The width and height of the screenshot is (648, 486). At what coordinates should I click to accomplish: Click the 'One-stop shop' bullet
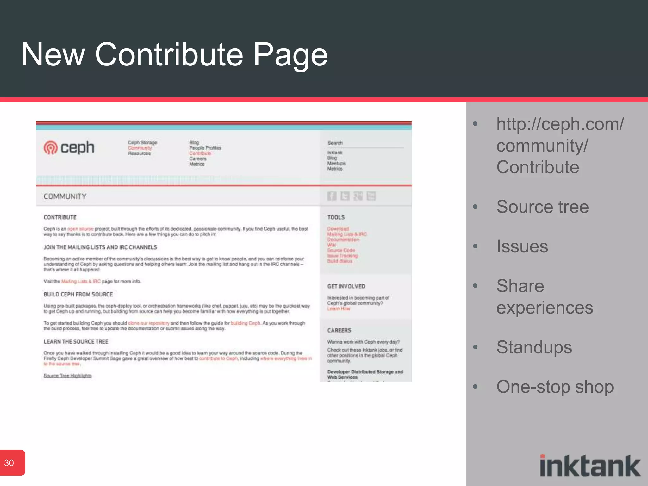pos(555,387)
